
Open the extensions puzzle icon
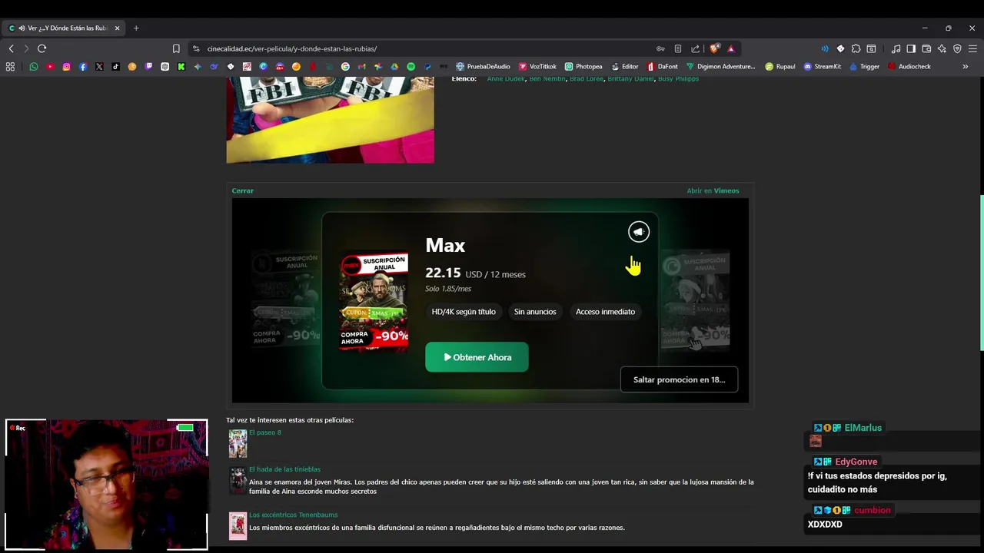pyautogui.click(x=856, y=48)
